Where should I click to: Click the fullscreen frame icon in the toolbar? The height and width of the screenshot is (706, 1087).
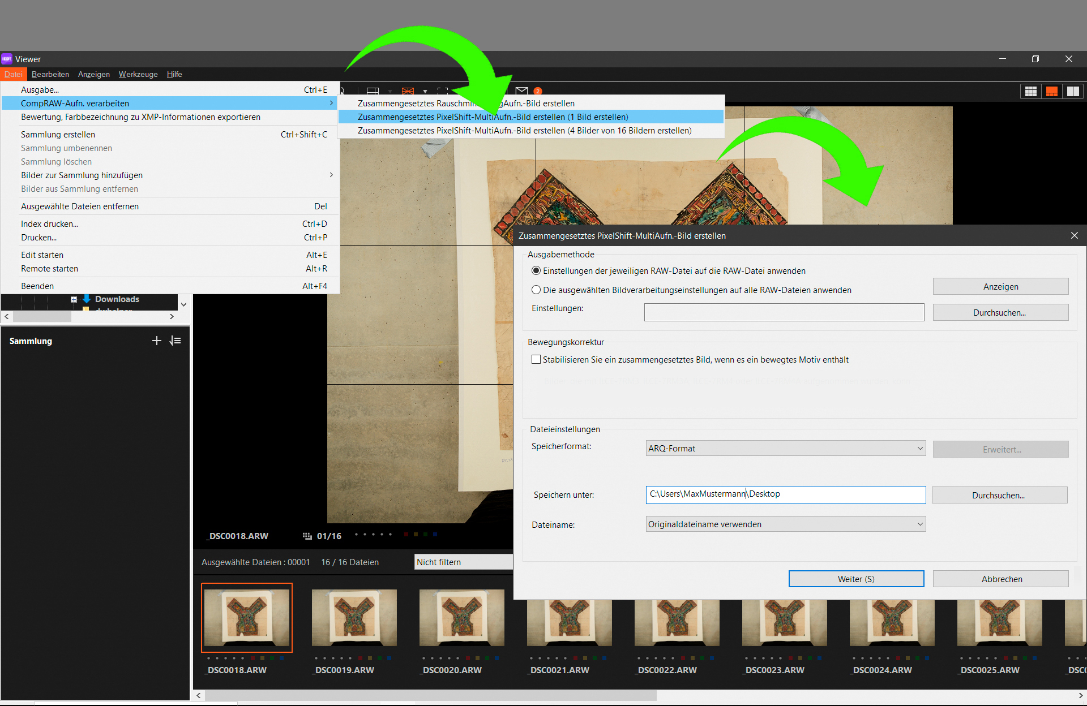coord(443,91)
